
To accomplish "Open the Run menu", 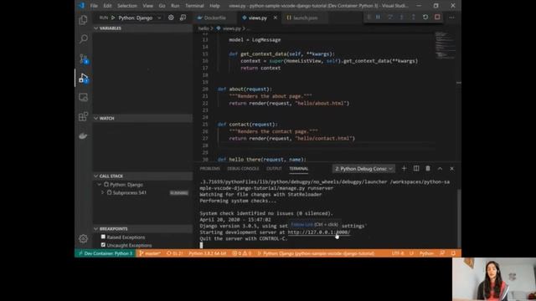I will tap(175, 6).
